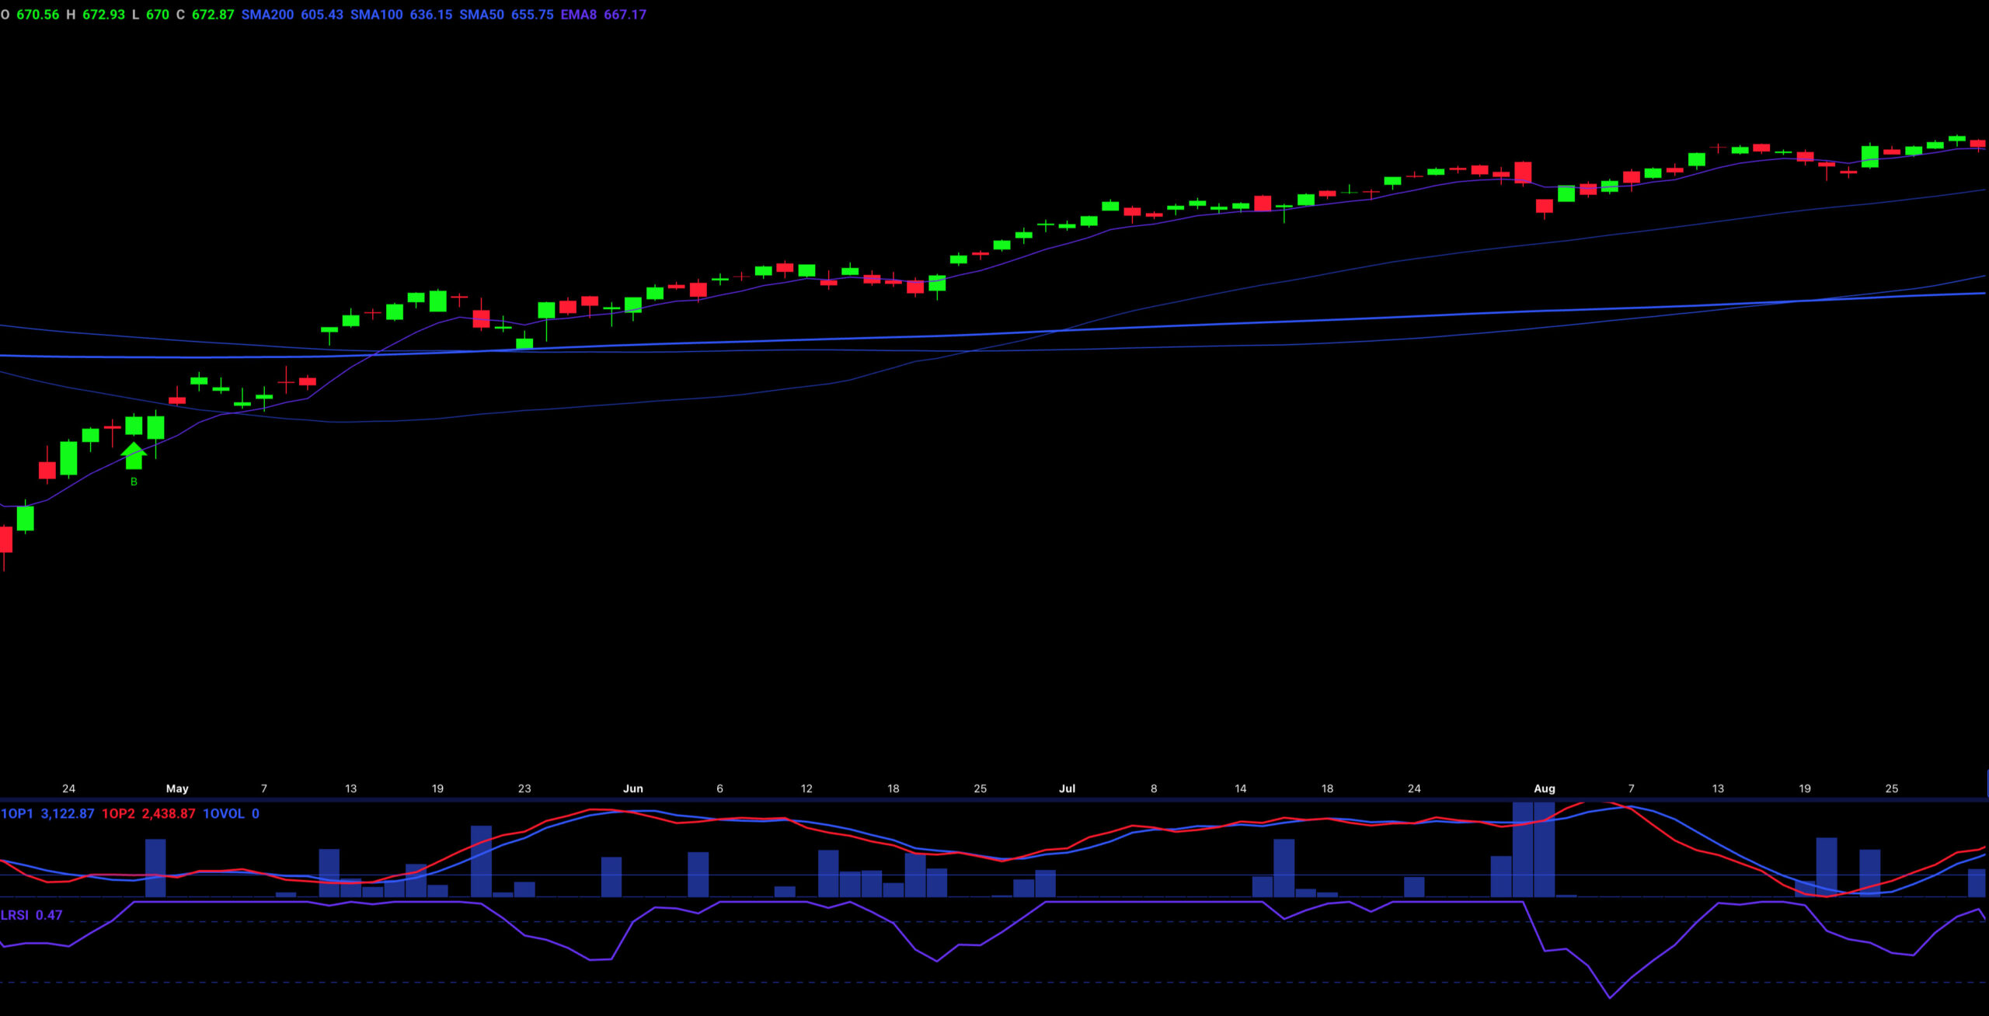The width and height of the screenshot is (1989, 1016).
Task: Click the 'Jun' date axis label
Action: point(633,788)
